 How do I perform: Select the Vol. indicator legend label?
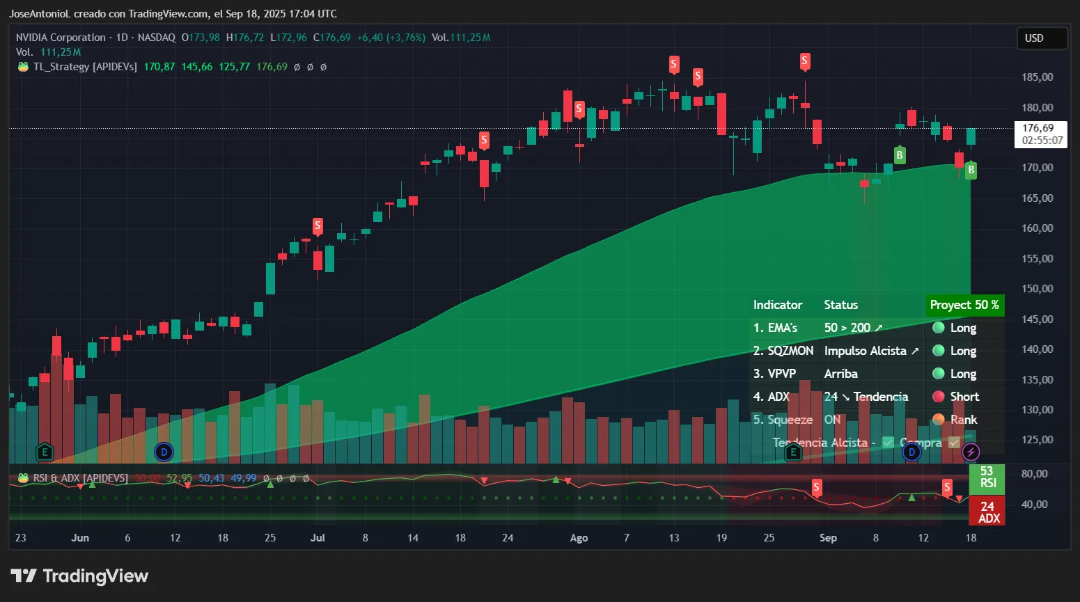coord(24,52)
